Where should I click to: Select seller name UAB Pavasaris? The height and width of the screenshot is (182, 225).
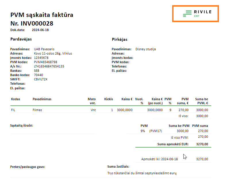click(44, 49)
